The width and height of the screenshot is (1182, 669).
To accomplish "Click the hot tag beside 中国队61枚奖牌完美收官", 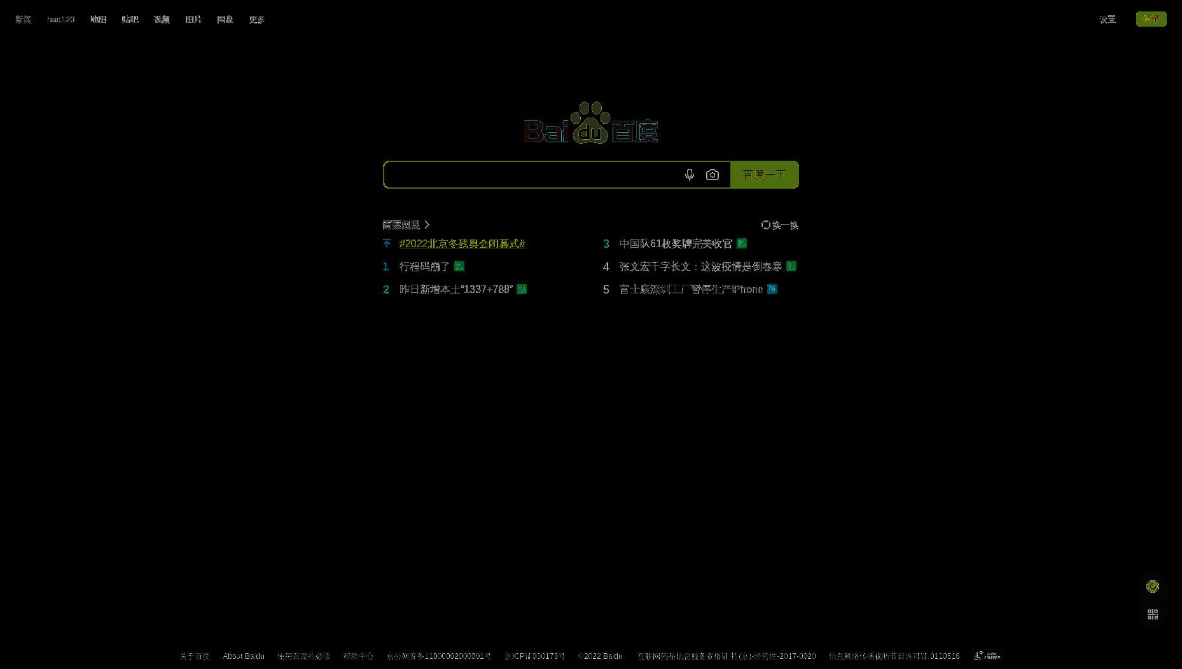I will pos(742,243).
